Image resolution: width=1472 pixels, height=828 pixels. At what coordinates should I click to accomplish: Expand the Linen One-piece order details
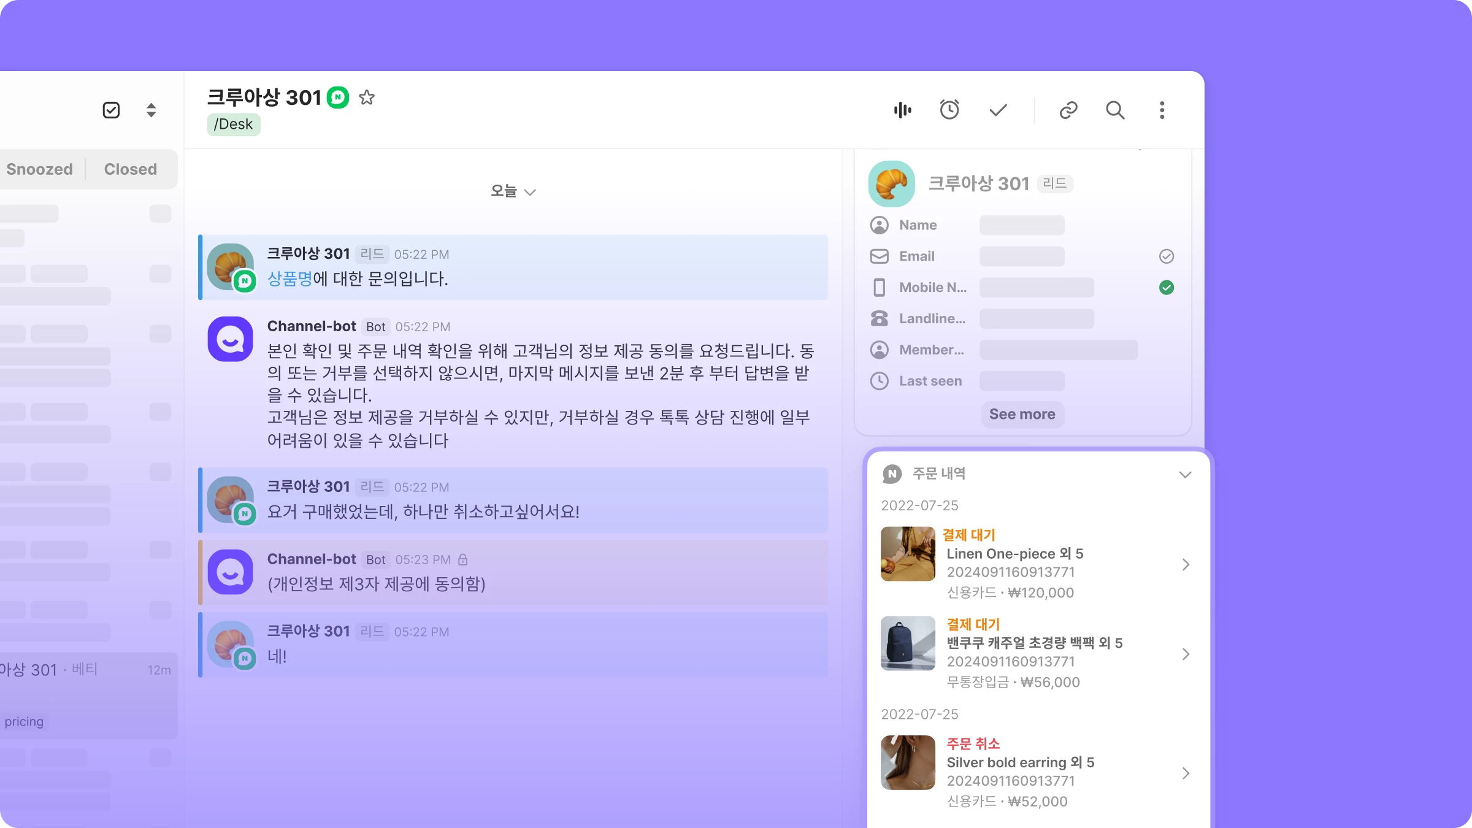point(1185,564)
